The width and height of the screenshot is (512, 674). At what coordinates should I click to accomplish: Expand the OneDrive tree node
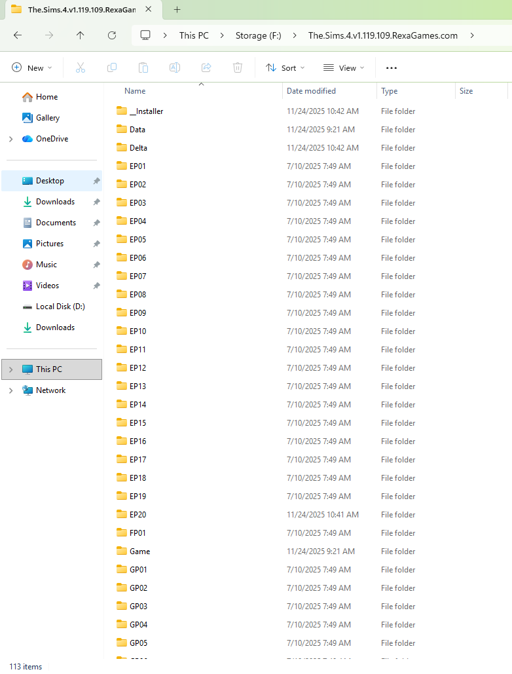(10, 139)
